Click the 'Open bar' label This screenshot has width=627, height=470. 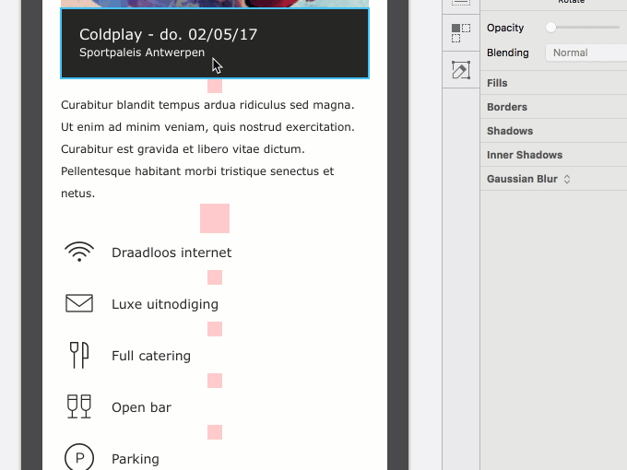point(141,407)
